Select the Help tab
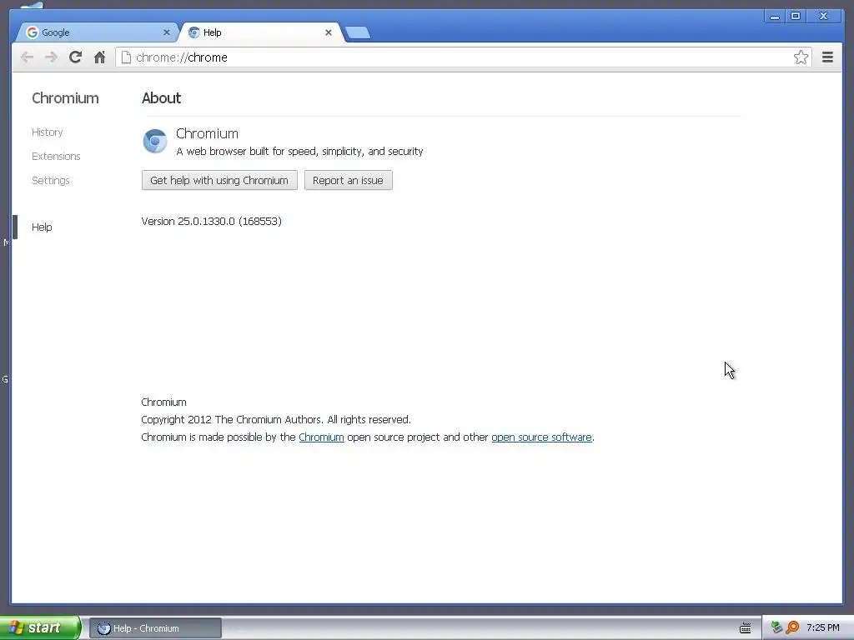Screen dimensions: 854x640 tap(261, 32)
